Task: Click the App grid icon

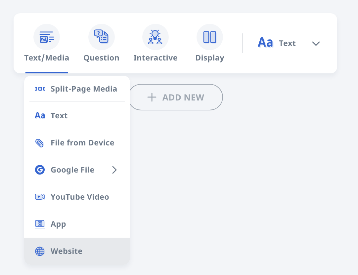Action: click(40, 224)
